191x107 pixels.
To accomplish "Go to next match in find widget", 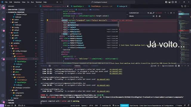I will click(168, 13).
